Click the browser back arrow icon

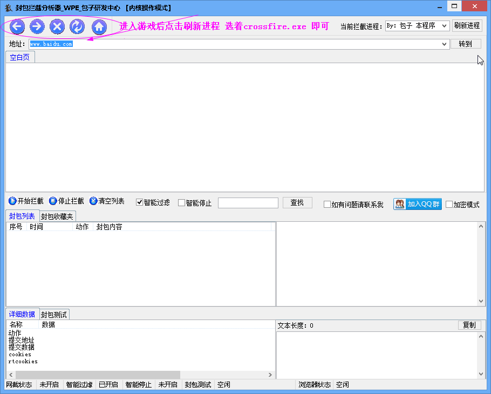tap(17, 26)
